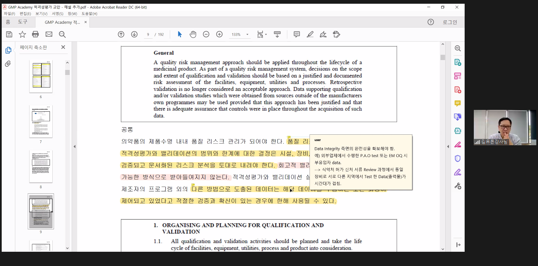Open 창(W) menu
The height and width of the screenshot is (266, 538).
[72, 14]
